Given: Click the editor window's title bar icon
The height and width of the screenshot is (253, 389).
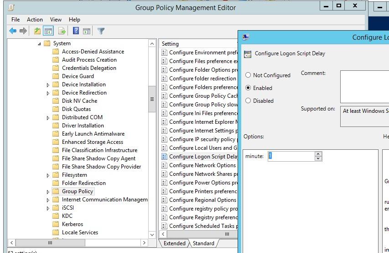Looking at the screenshot, I should click(11, 8).
